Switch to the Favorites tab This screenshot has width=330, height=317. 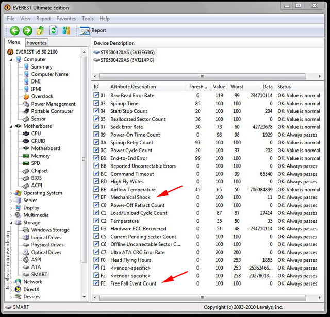[x=37, y=43]
